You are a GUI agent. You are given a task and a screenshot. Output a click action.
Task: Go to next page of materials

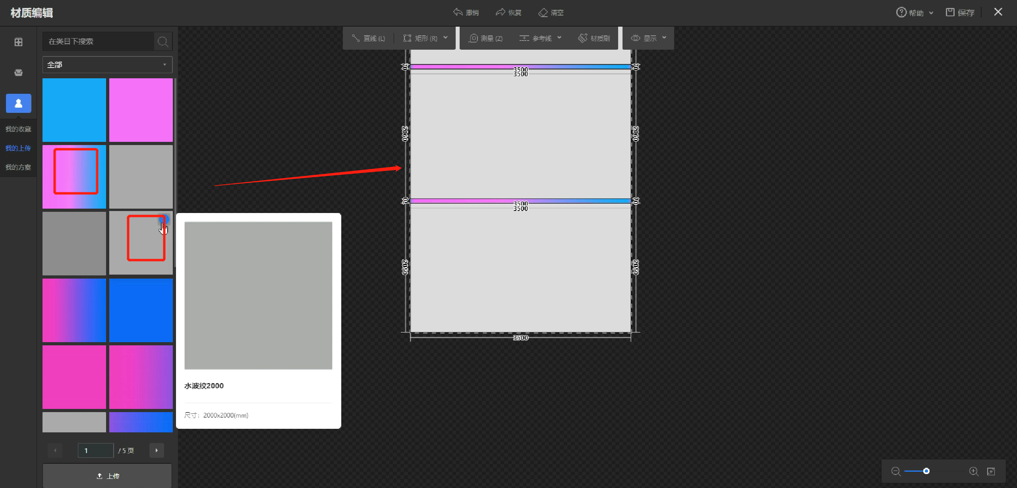point(157,450)
